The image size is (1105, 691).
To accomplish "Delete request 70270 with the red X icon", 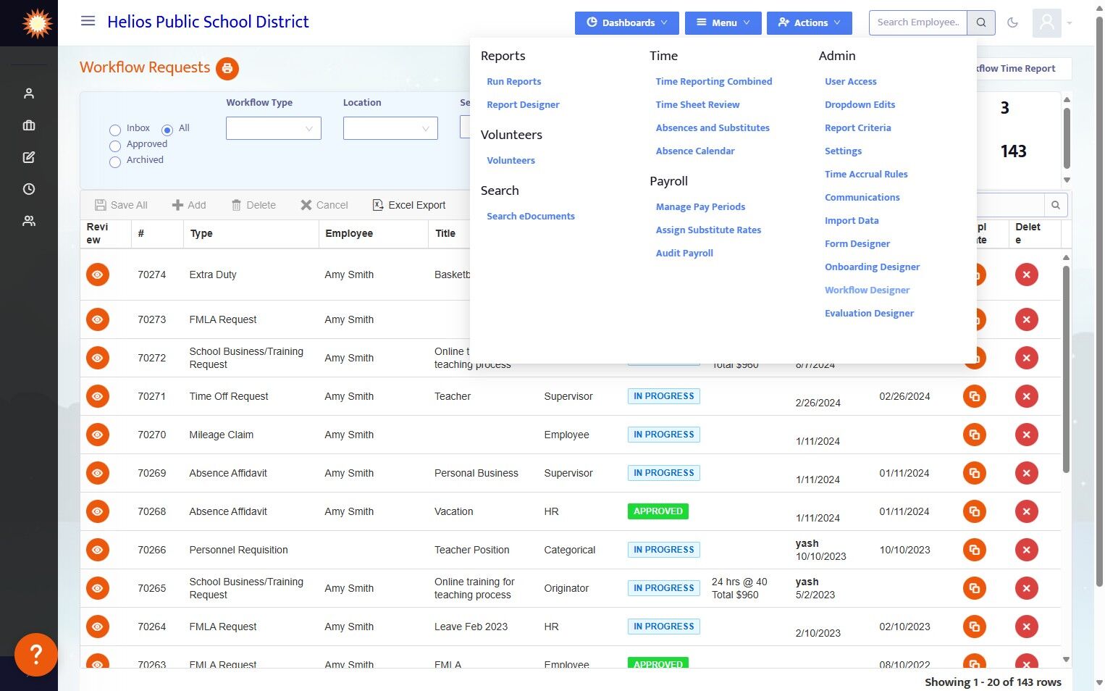I will (x=1027, y=435).
